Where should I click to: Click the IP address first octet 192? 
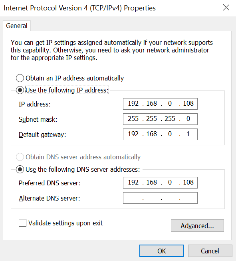tap(133, 104)
